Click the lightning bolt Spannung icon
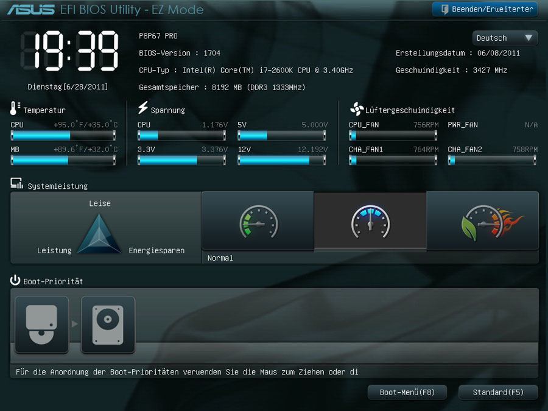This screenshot has height=411, width=548. [142, 108]
